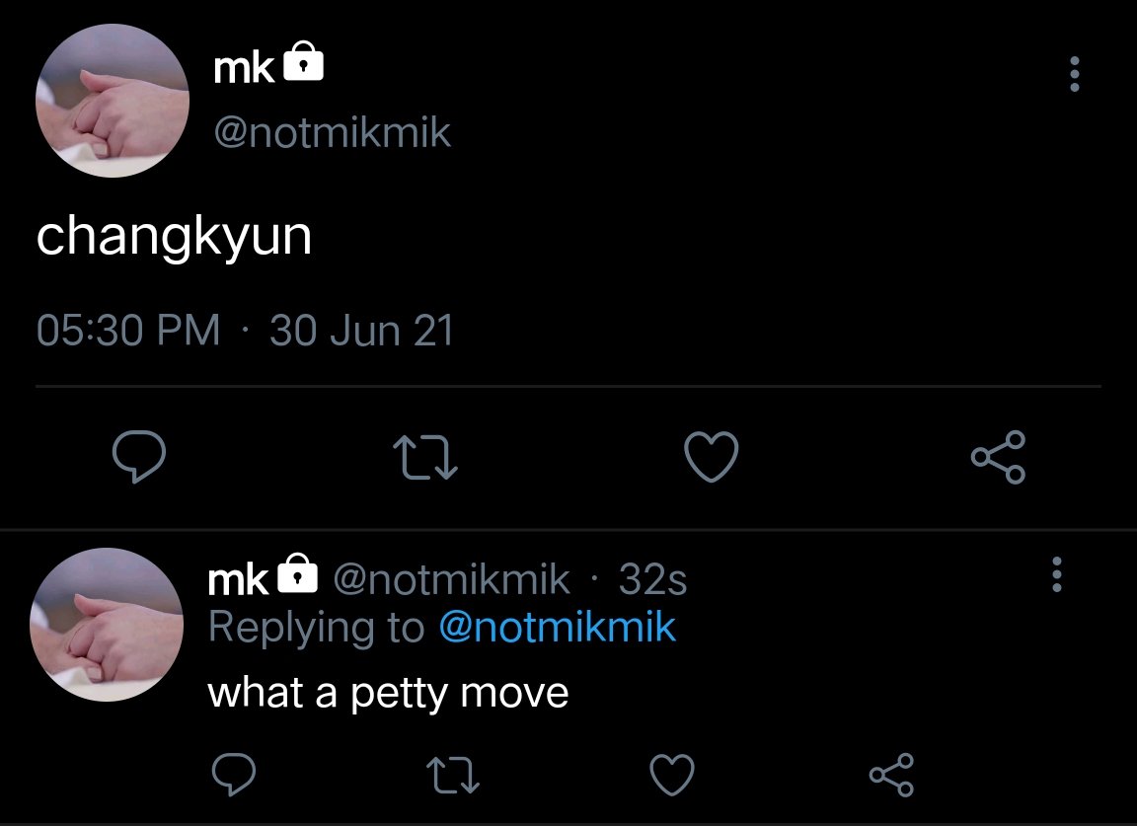Screen dimensions: 1137x826
Task: Click the 32s timestamp on the reply
Action: pos(652,579)
